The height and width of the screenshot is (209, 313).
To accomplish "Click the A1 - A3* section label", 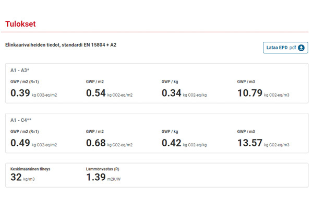I will pos(20,70).
